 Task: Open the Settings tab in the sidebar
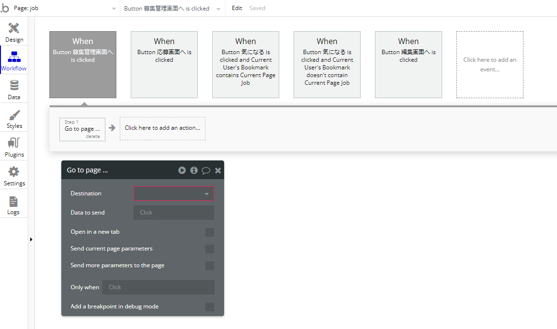(x=14, y=176)
